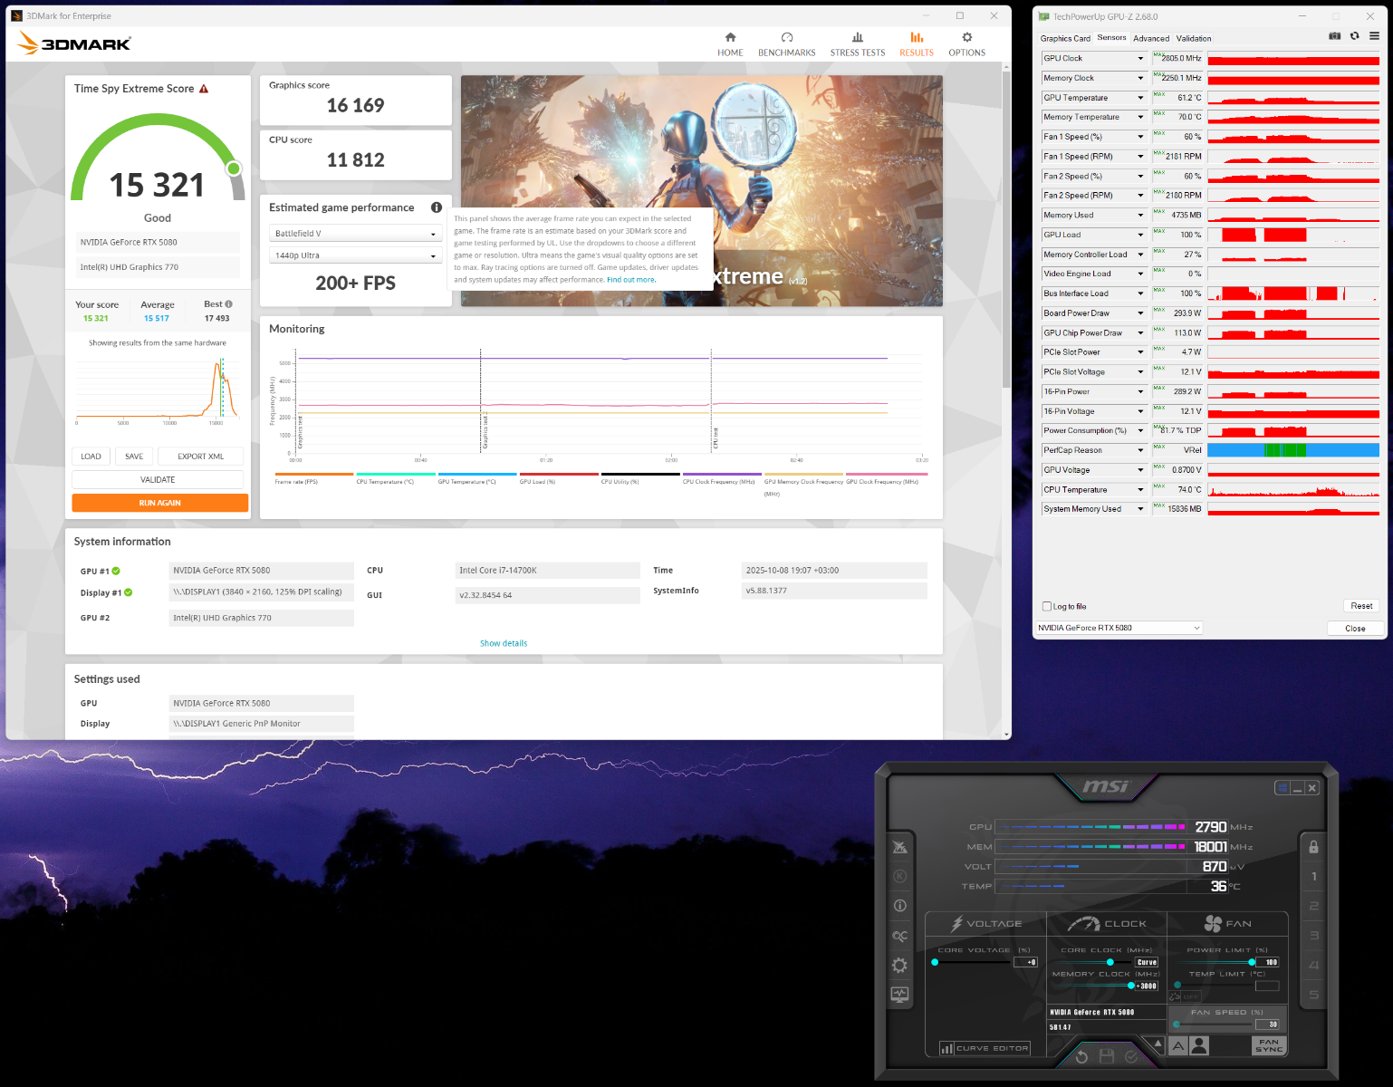Toggle the CPU Clock Frequency legend in Monitoring
This screenshot has height=1087, width=1393.
click(722, 478)
